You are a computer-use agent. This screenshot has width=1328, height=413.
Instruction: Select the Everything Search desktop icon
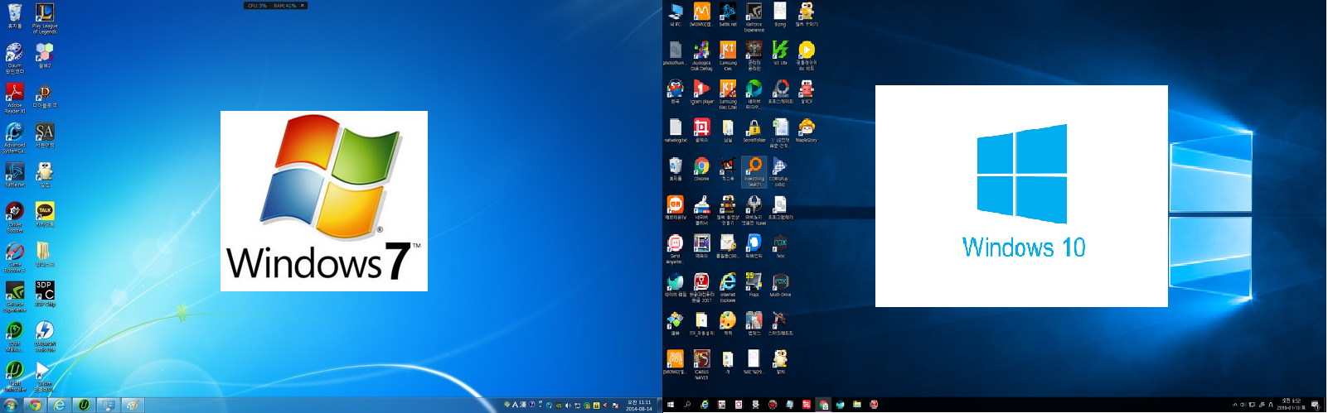point(754,171)
